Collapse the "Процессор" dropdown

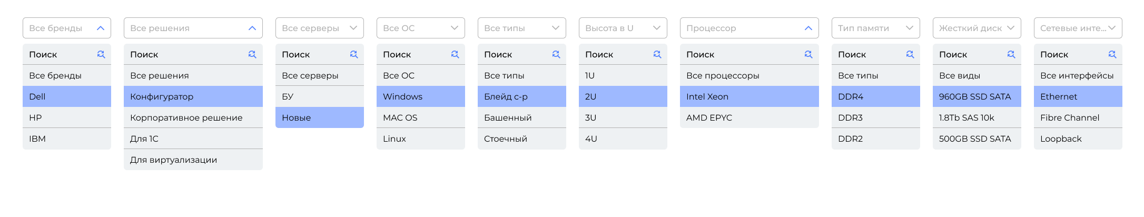[x=808, y=28]
